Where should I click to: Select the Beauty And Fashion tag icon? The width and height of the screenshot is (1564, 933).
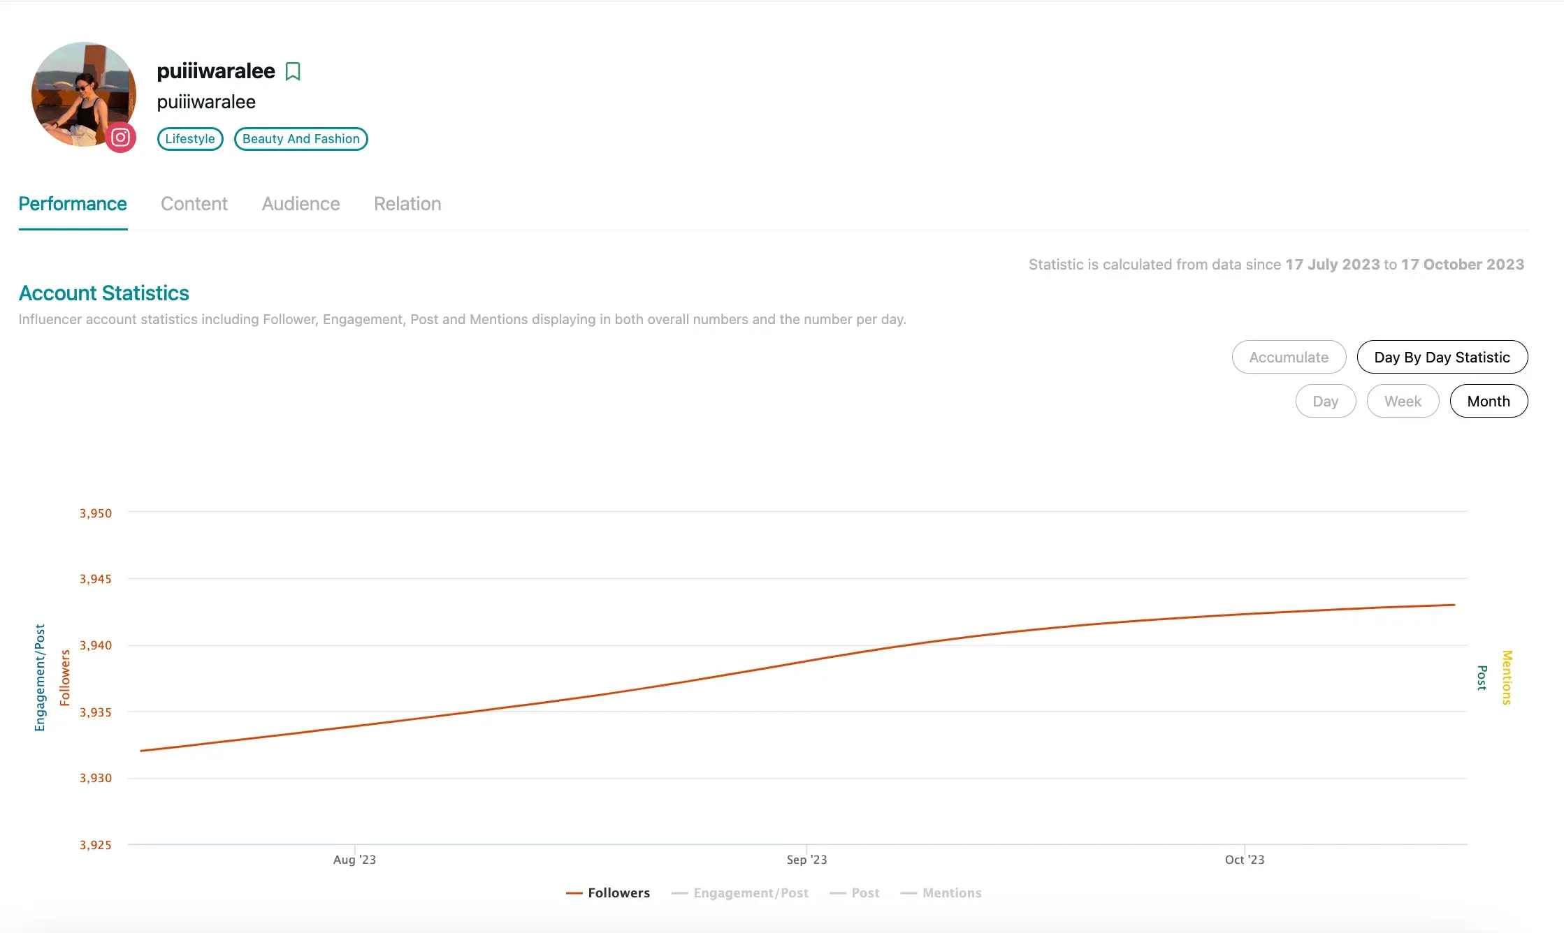pos(301,138)
